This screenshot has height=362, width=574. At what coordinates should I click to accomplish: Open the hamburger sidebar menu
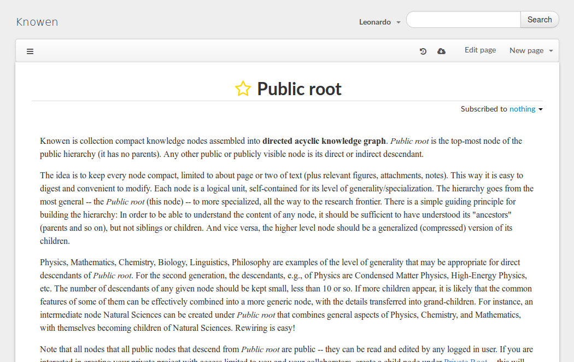(30, 51)
